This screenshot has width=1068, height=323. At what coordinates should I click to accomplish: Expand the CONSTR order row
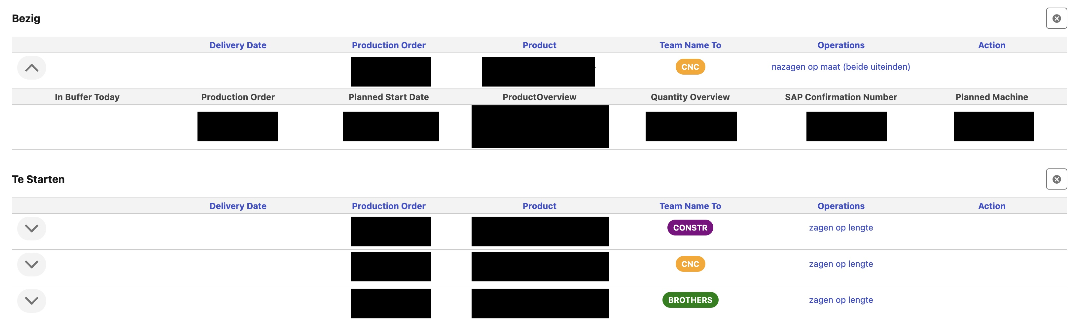[x=31, y=229]
